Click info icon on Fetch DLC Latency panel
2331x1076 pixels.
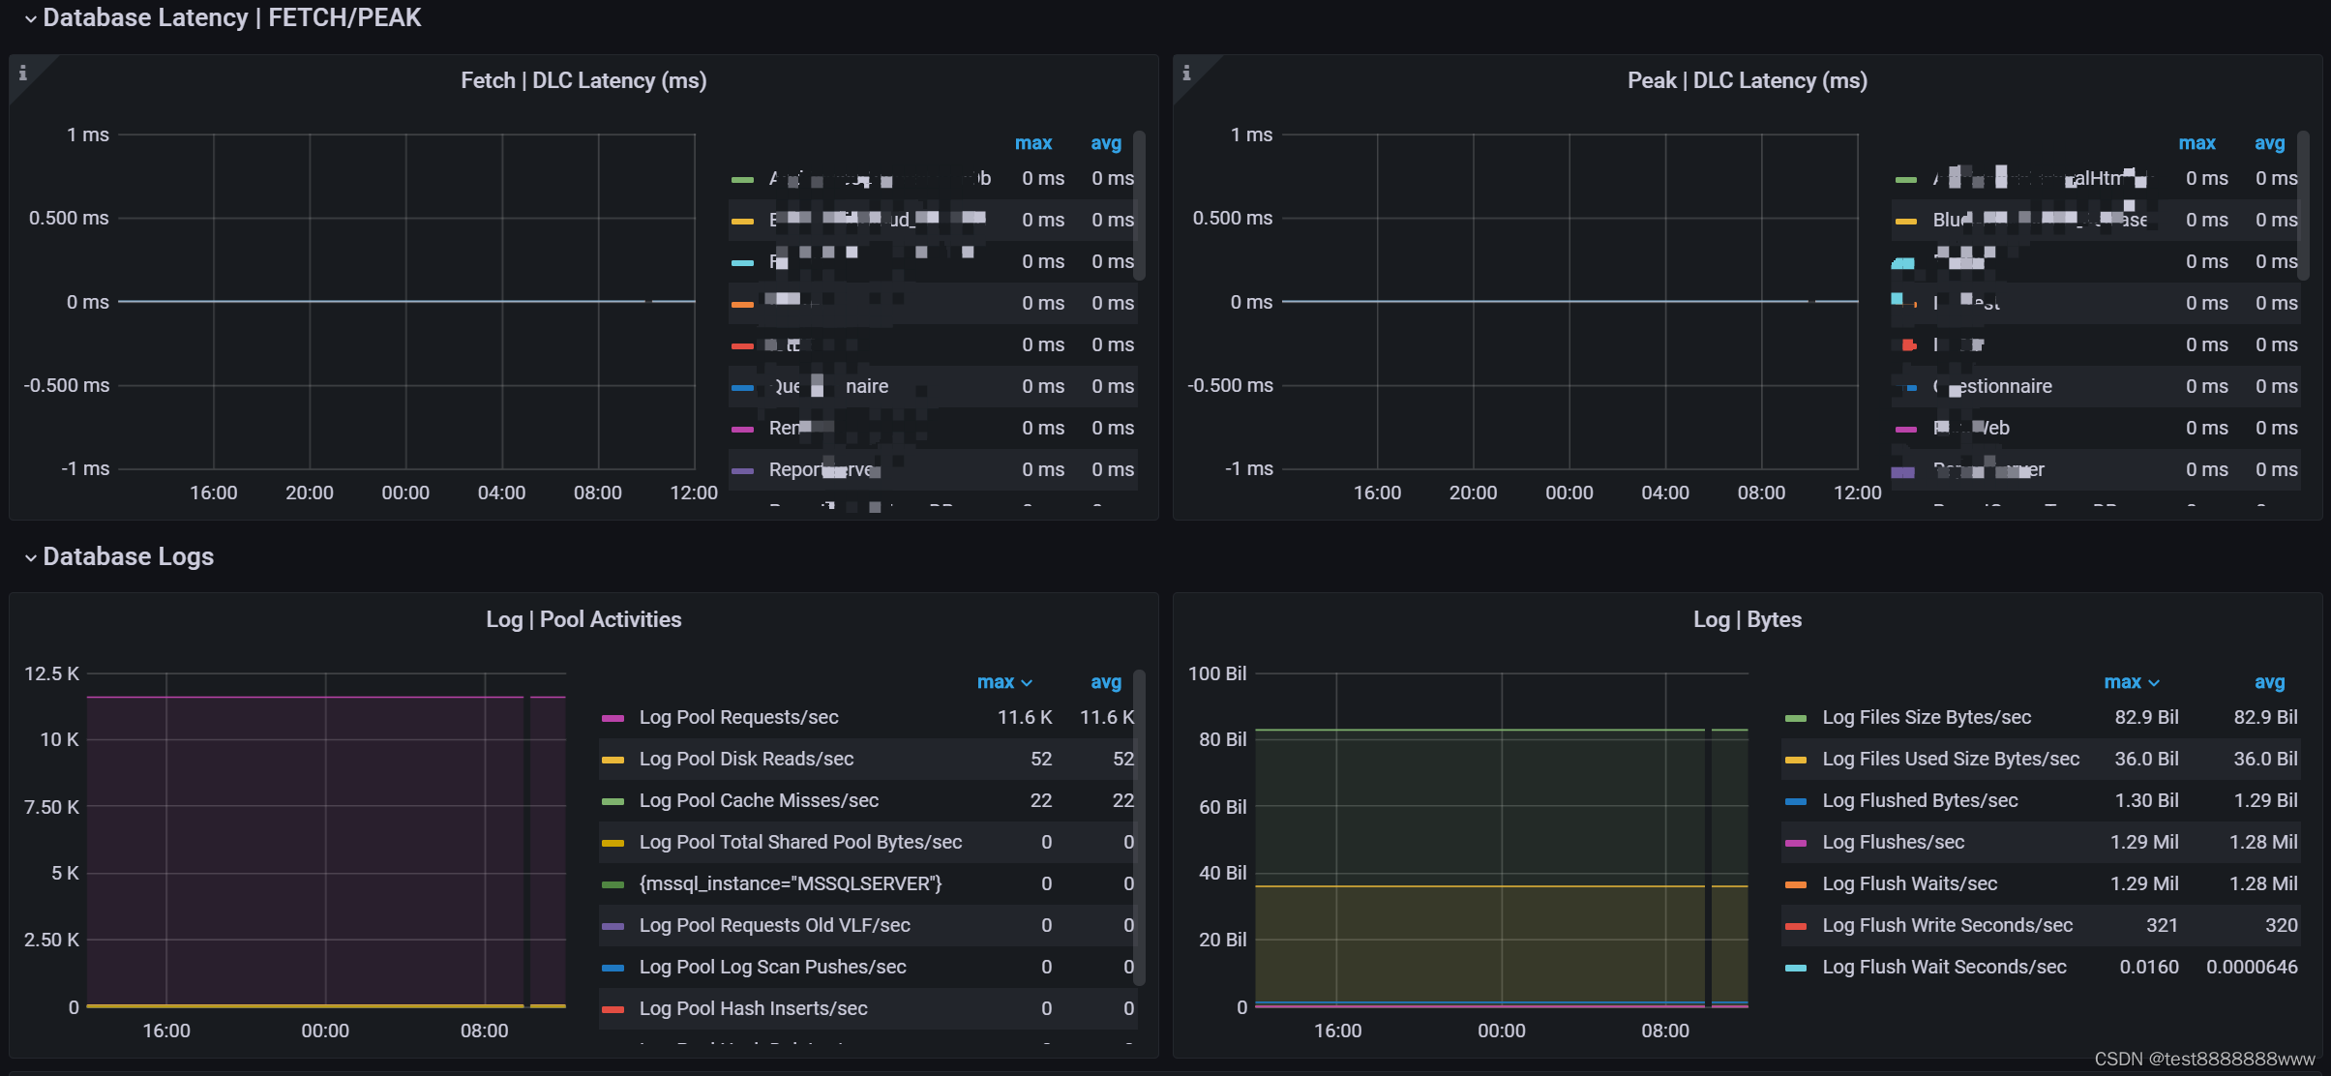pyautogui.click(x=23, y=73)
